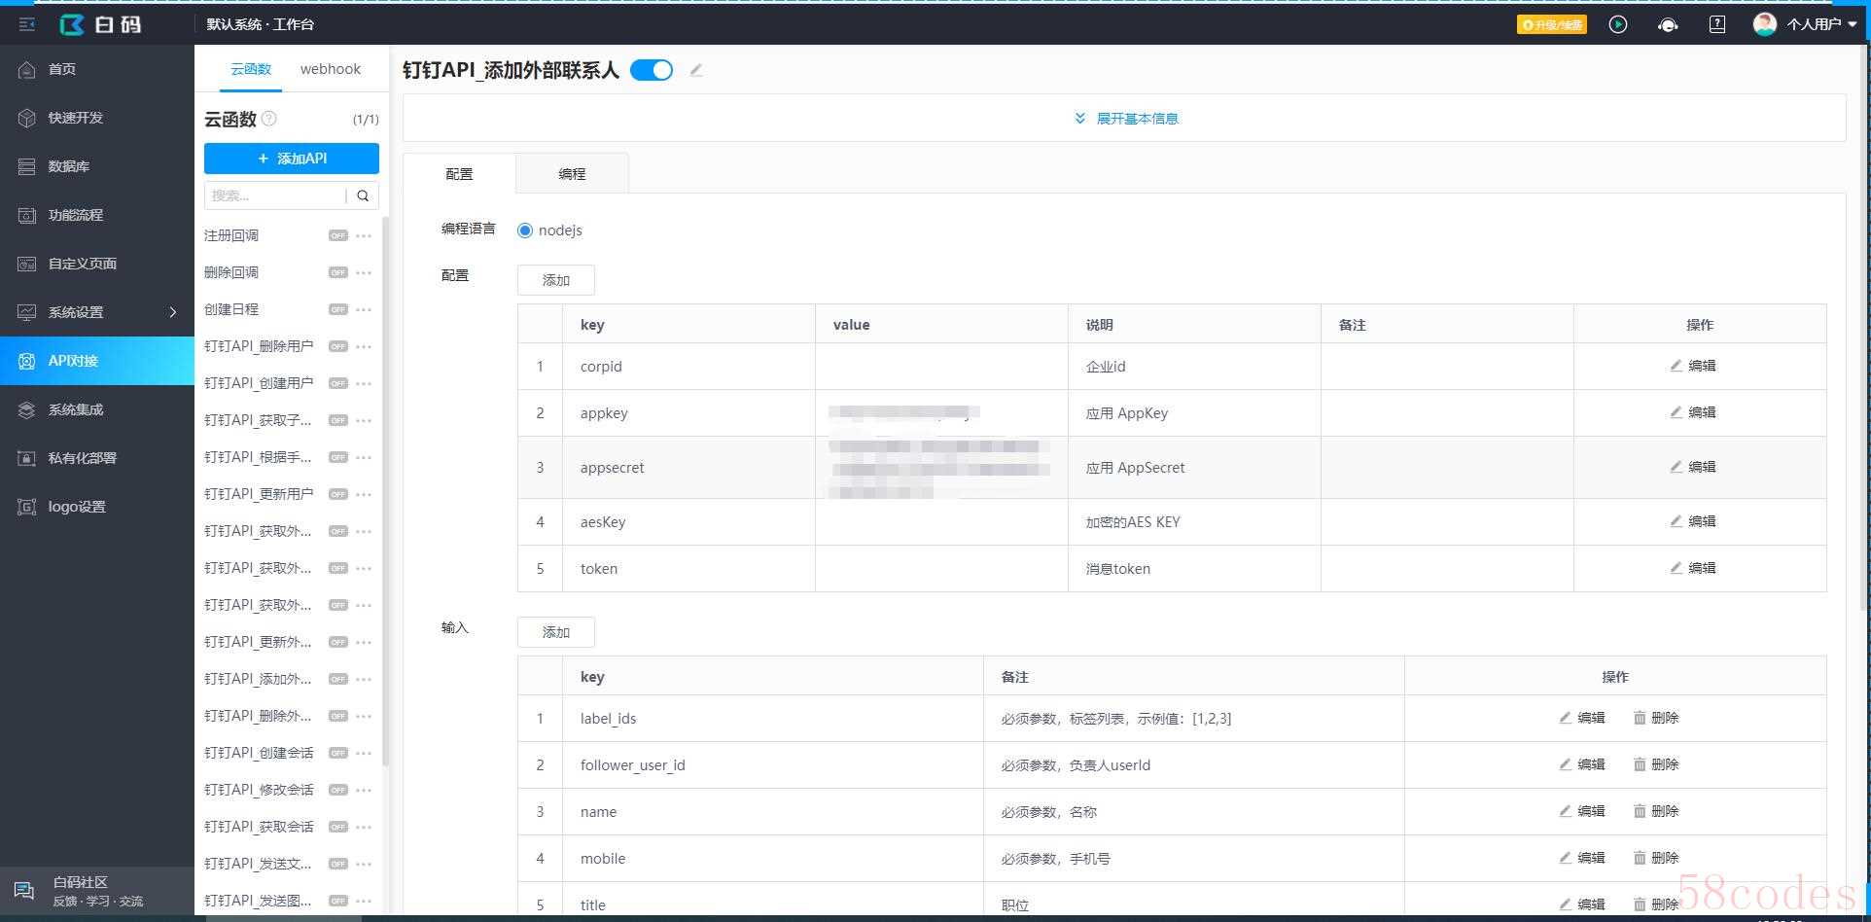Click the API list vertical scrollbar
The width and height of the screenshot is (1871, 922).
385,491
